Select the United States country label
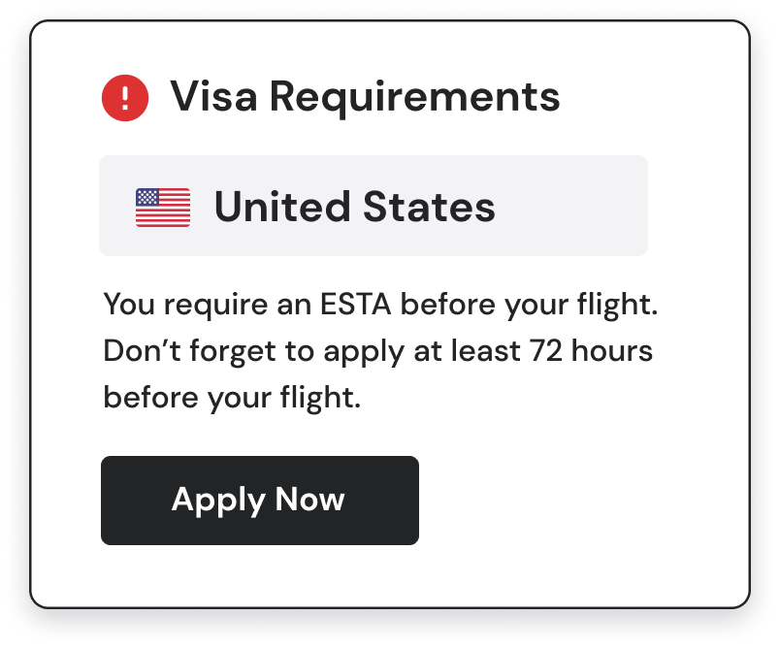The image size is (780, 648). [355, 207]
